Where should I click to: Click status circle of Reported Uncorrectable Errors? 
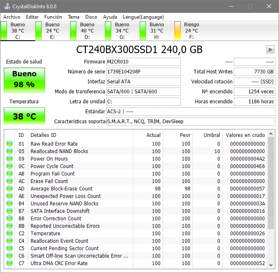tap(10, 226)
